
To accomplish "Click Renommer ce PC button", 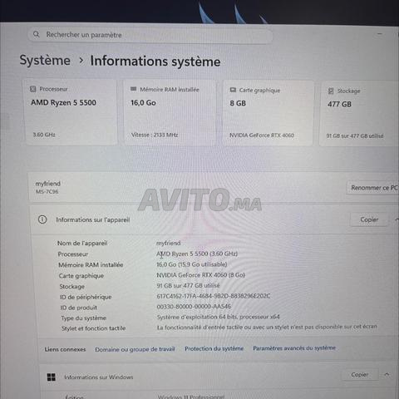I will click(x=374, y=188).
